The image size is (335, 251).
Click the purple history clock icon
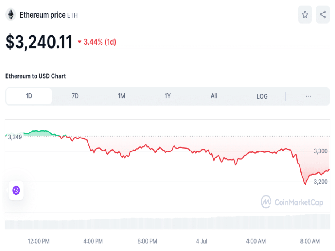(16, 190)
